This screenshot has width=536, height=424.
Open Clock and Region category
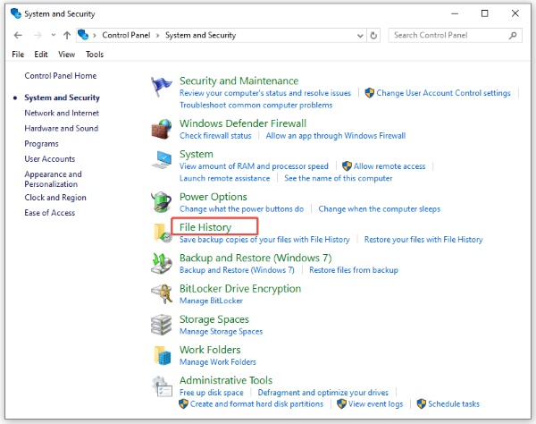point(55,198)
